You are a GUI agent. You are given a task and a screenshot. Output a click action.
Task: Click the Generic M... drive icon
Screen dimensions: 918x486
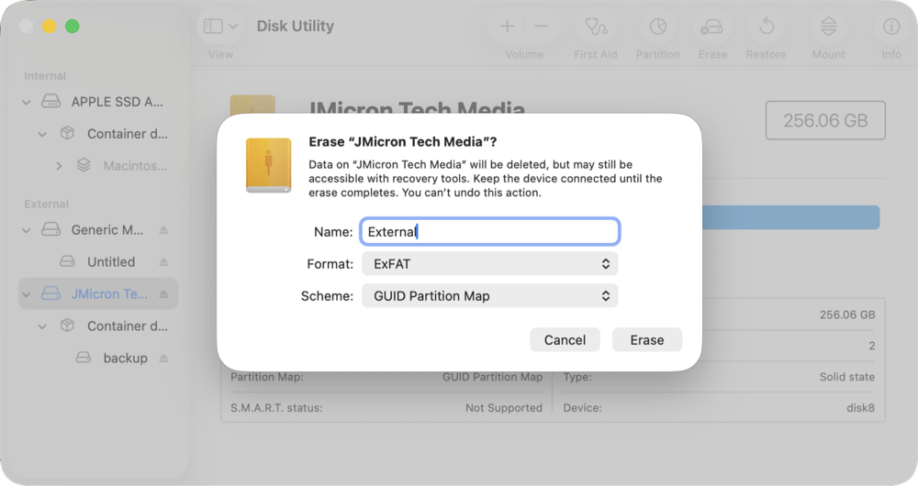(50, 229)
